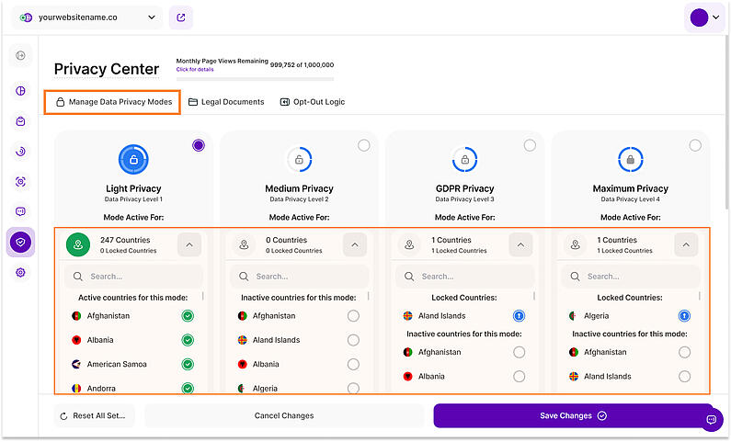
Task: Collapse the Maximum Privacy countries list
Action: (x=686, y=244)
